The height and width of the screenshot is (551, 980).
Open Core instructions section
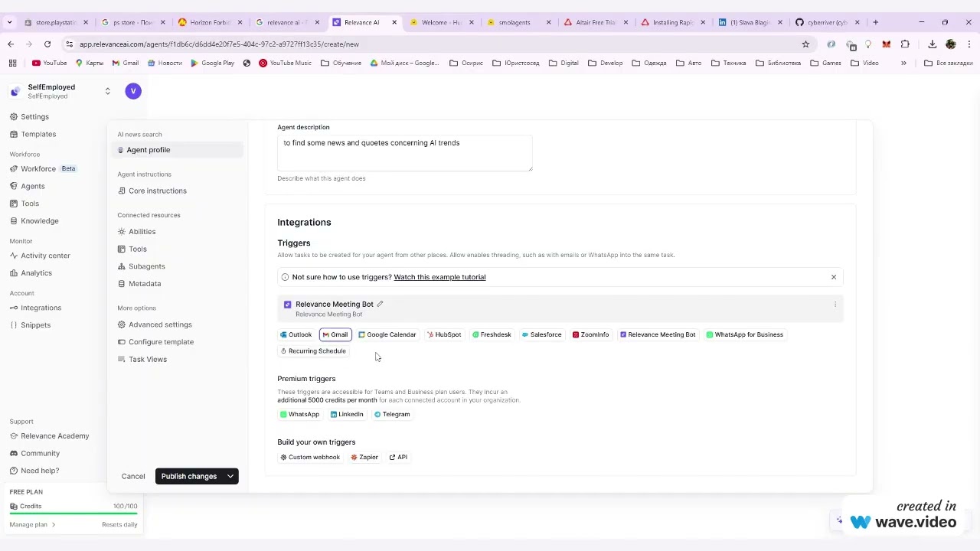point(152,191)
